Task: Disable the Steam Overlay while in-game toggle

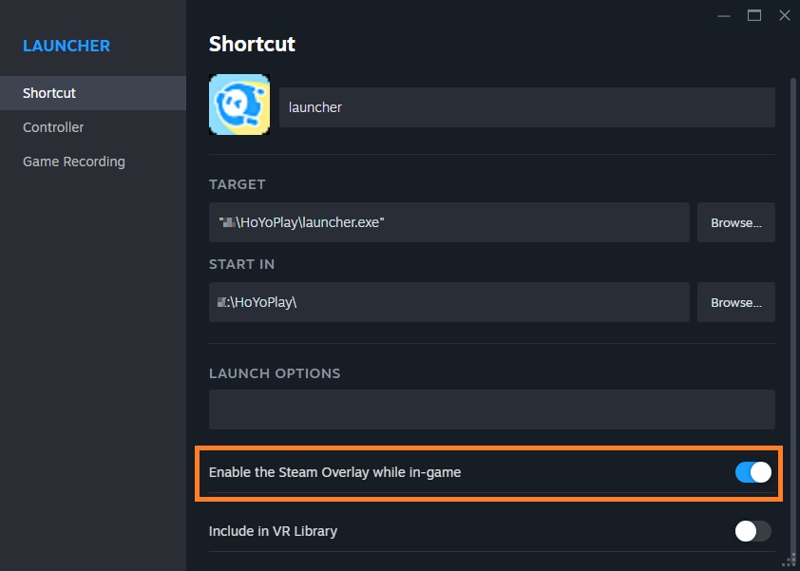Action: [753, 472]
